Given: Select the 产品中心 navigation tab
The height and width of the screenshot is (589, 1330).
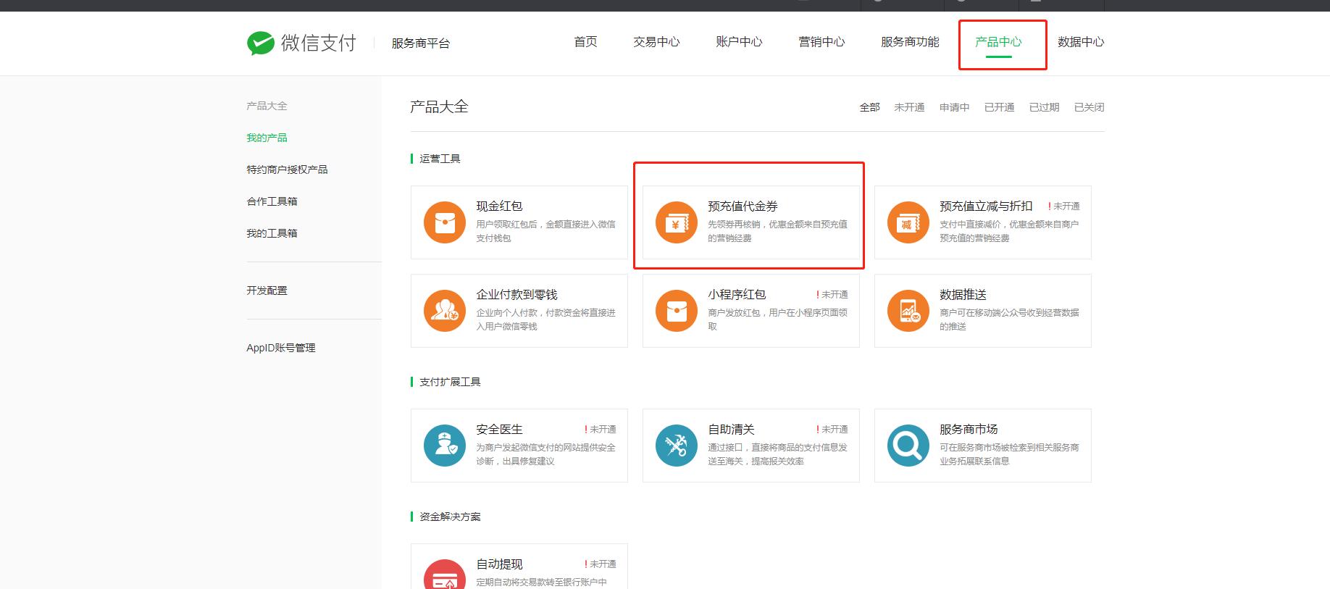Looking at the screenshot, I should click(998, 42).
